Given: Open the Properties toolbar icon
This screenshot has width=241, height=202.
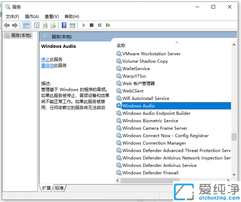Looking at the screenshot, I should (37, 25).
